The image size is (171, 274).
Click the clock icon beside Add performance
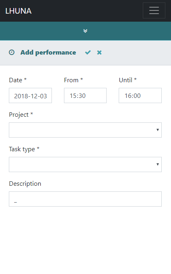click(x=12, y=53)
